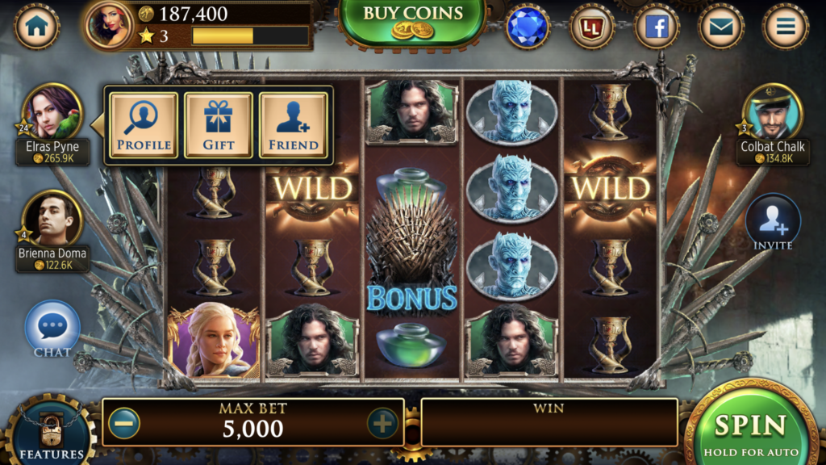This screenshot has height=465, width=826.
Task: Open the Chat bubble
Action: click(52, 329)
